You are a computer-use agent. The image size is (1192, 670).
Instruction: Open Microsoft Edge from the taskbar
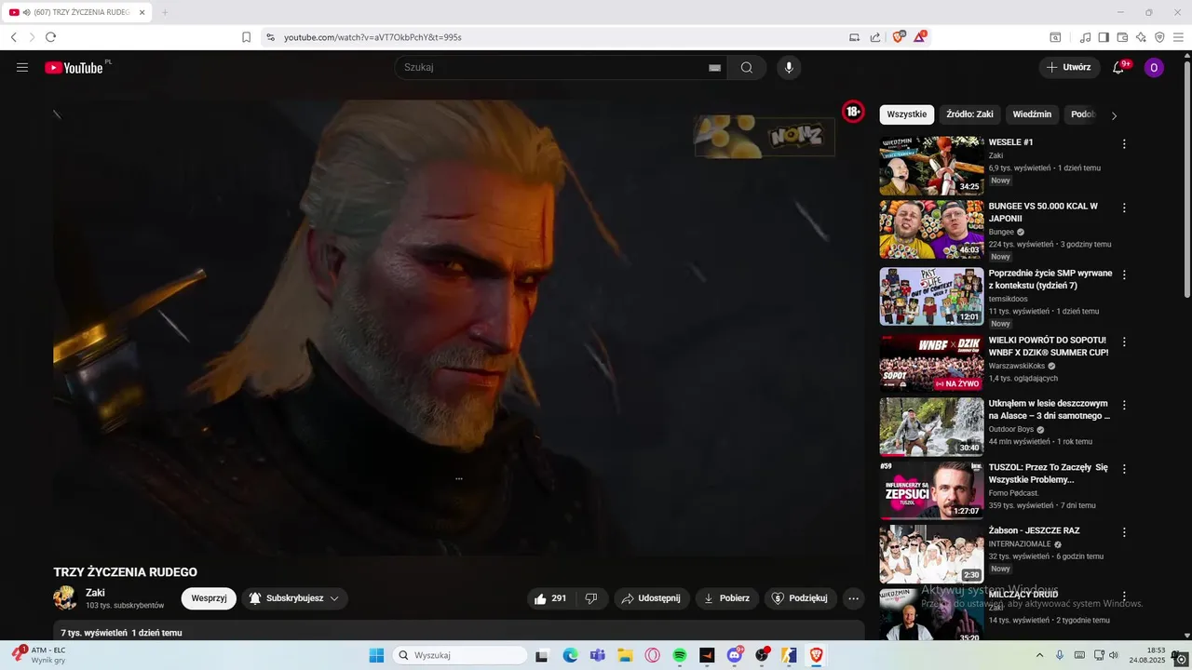(x=570, y=655)
